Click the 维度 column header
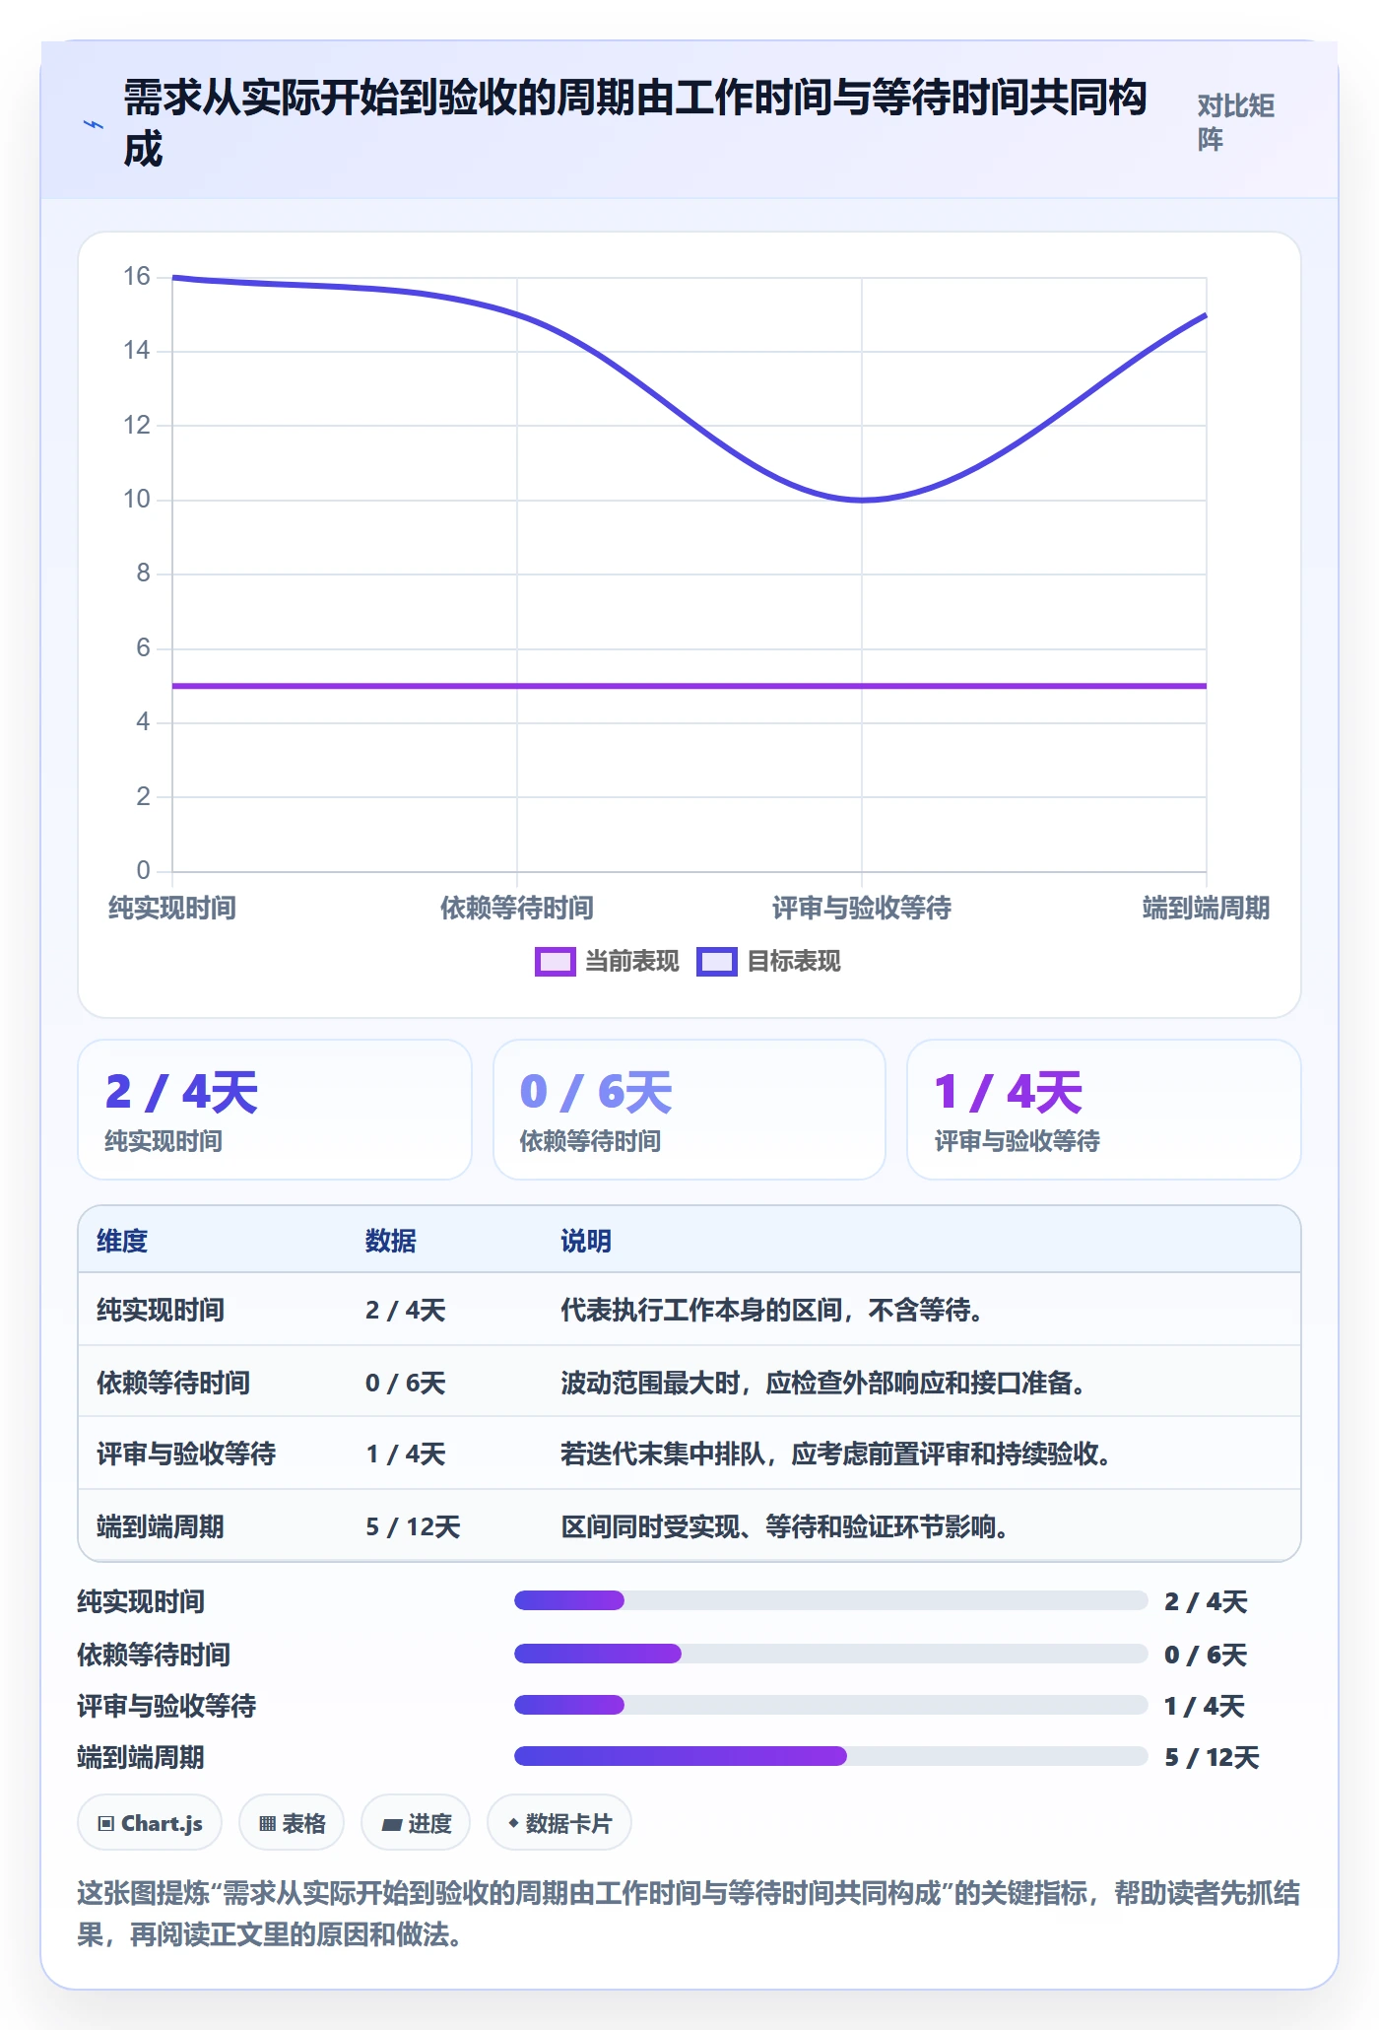The image size is (1379, 2030). (x=122, y=1241)
